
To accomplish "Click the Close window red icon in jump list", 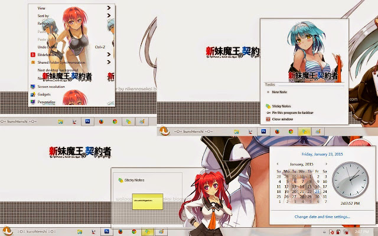I will [268, 119].
